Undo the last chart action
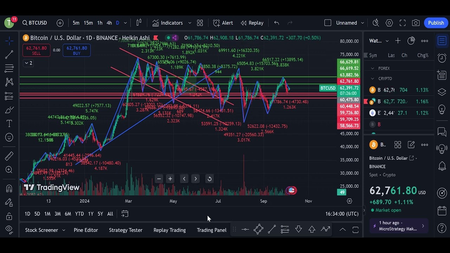The height and width of the screenshot is (253, 450). coord(277,23)
